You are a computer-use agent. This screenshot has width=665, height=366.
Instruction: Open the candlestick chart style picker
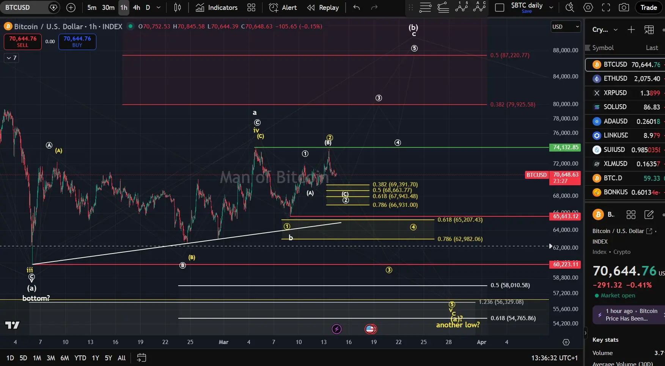178,8
